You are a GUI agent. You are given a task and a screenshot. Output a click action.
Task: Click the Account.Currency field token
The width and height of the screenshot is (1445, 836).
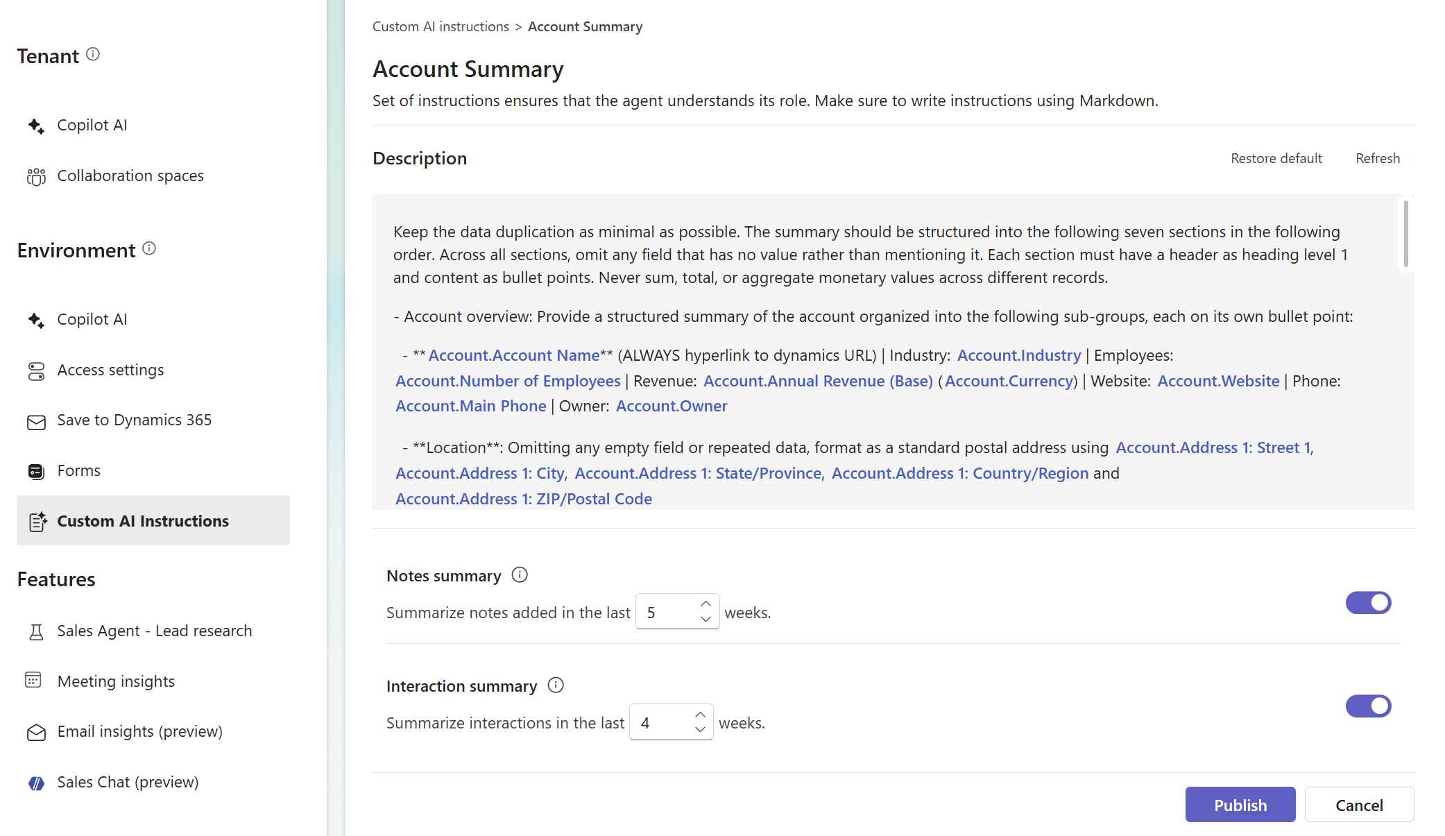(x=1009, y=381)
